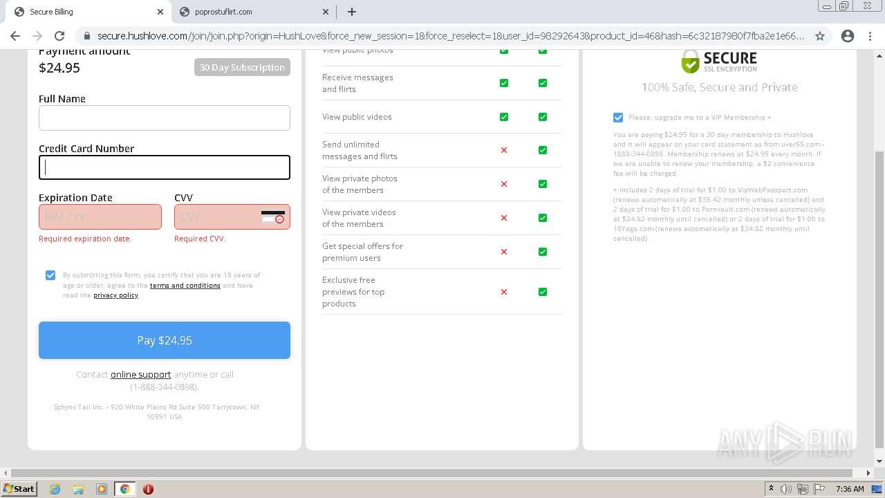The width and height of the screenshot is (885, 498).
Task: Open the media player taskbar icon
Action: coord(102,489)
